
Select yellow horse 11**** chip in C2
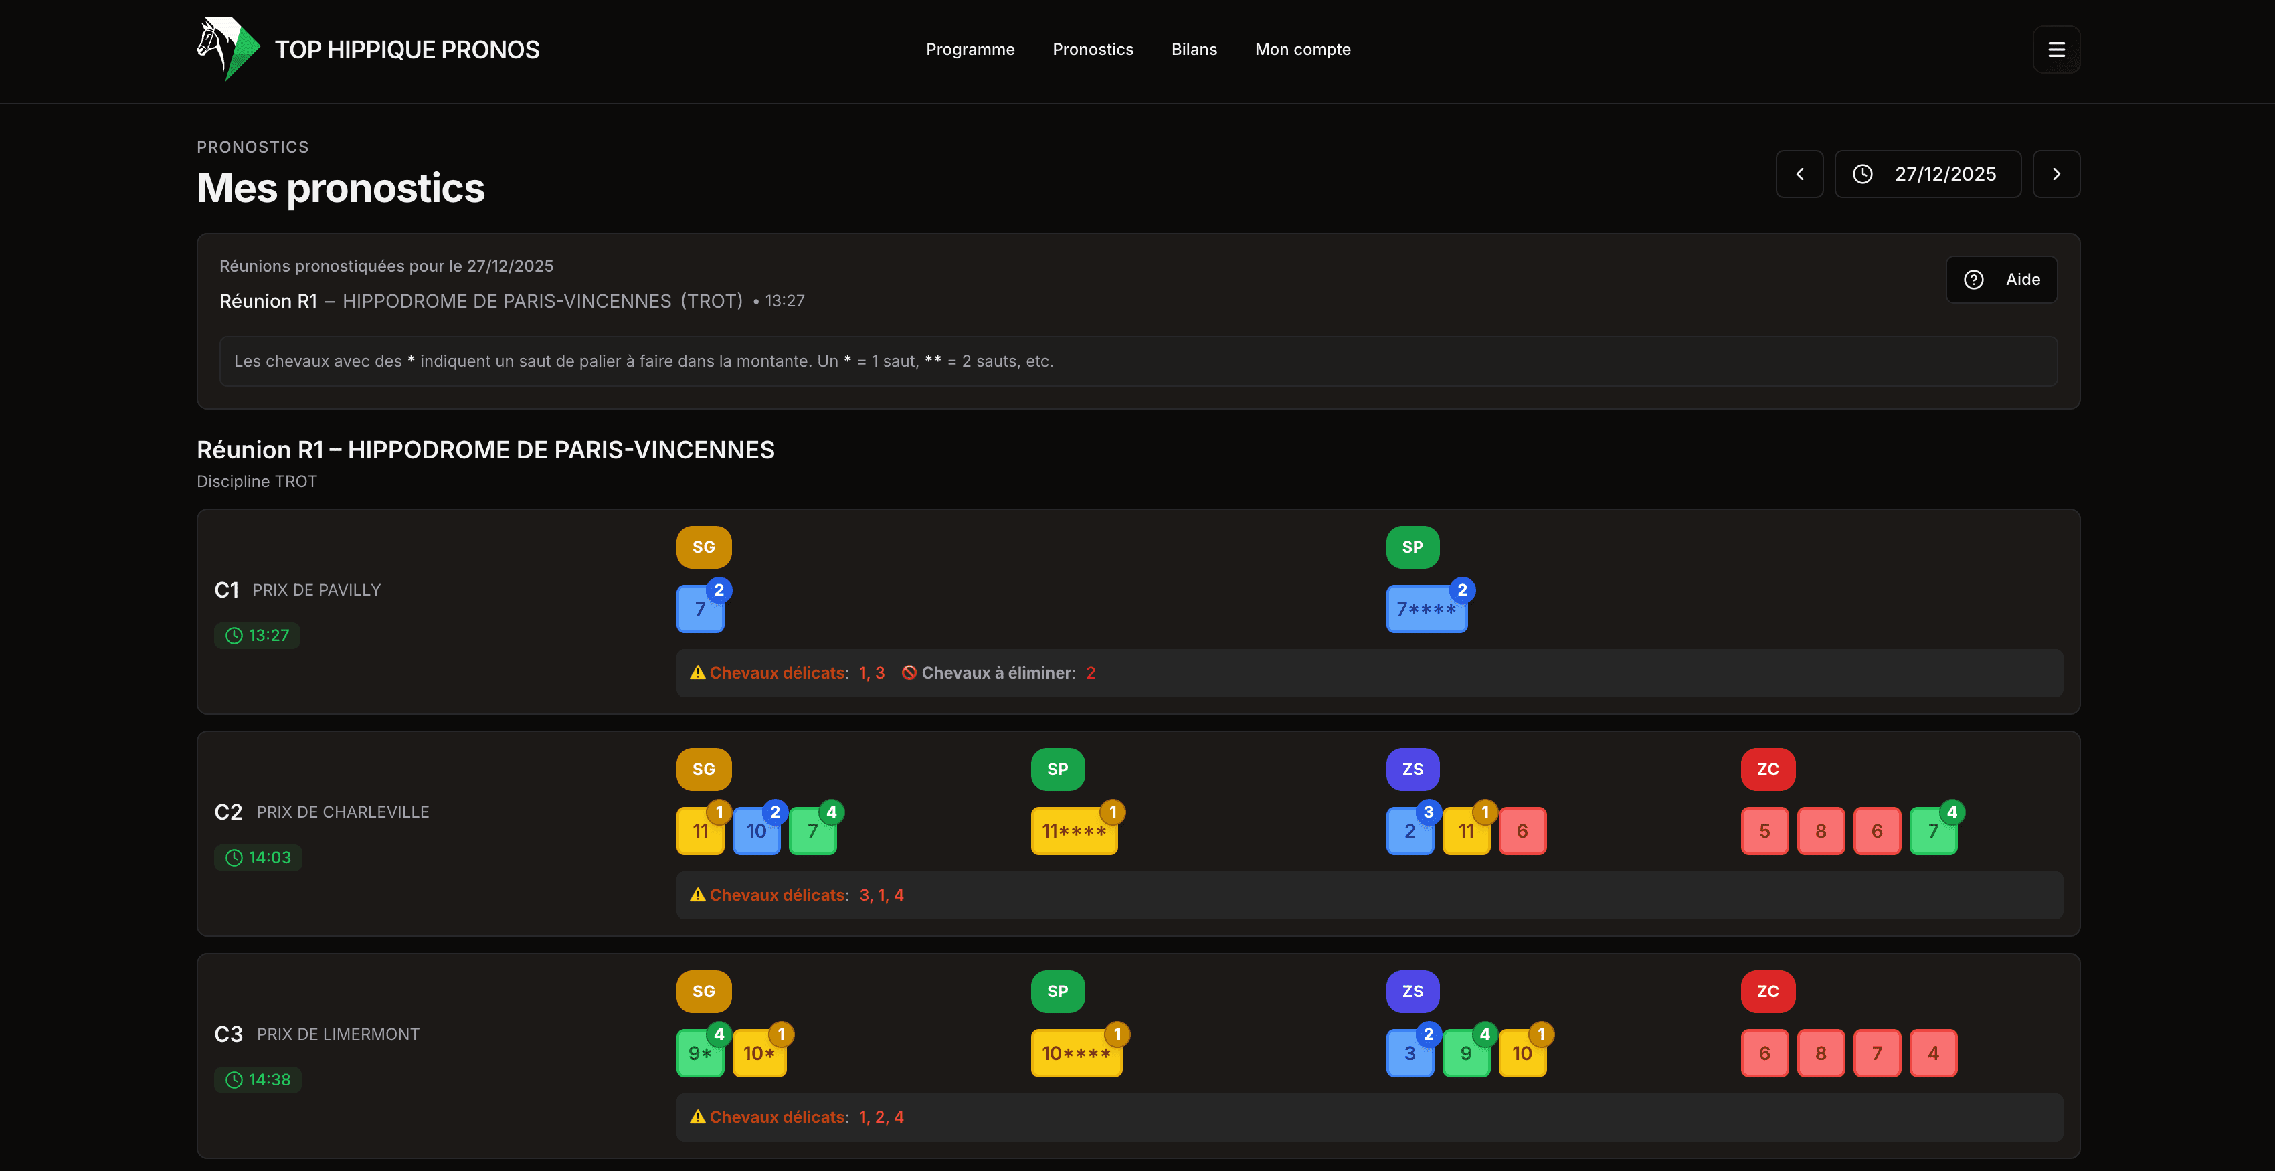(x=1073, y=832)
